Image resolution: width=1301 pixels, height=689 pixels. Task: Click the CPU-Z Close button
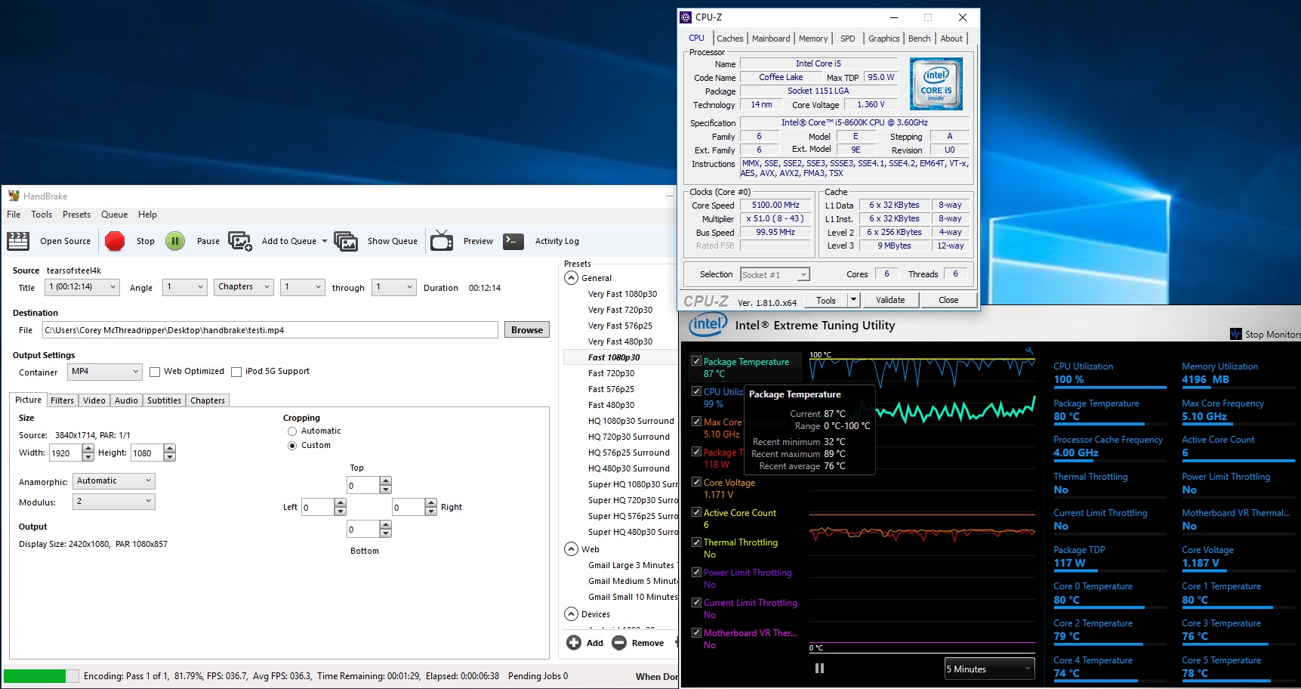(x=948, y=300)
